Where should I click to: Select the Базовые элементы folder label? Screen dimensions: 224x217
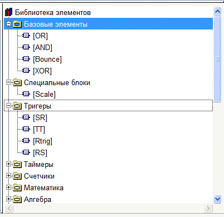tap(56, 24)
